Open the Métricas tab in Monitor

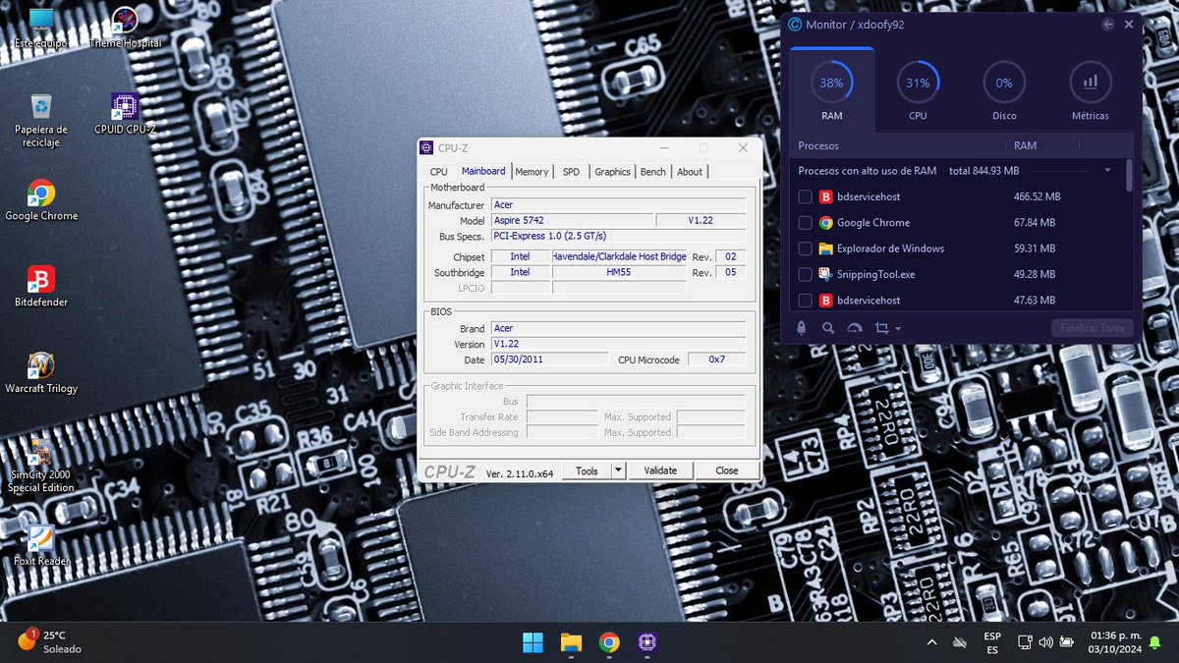pos(1091,91)
